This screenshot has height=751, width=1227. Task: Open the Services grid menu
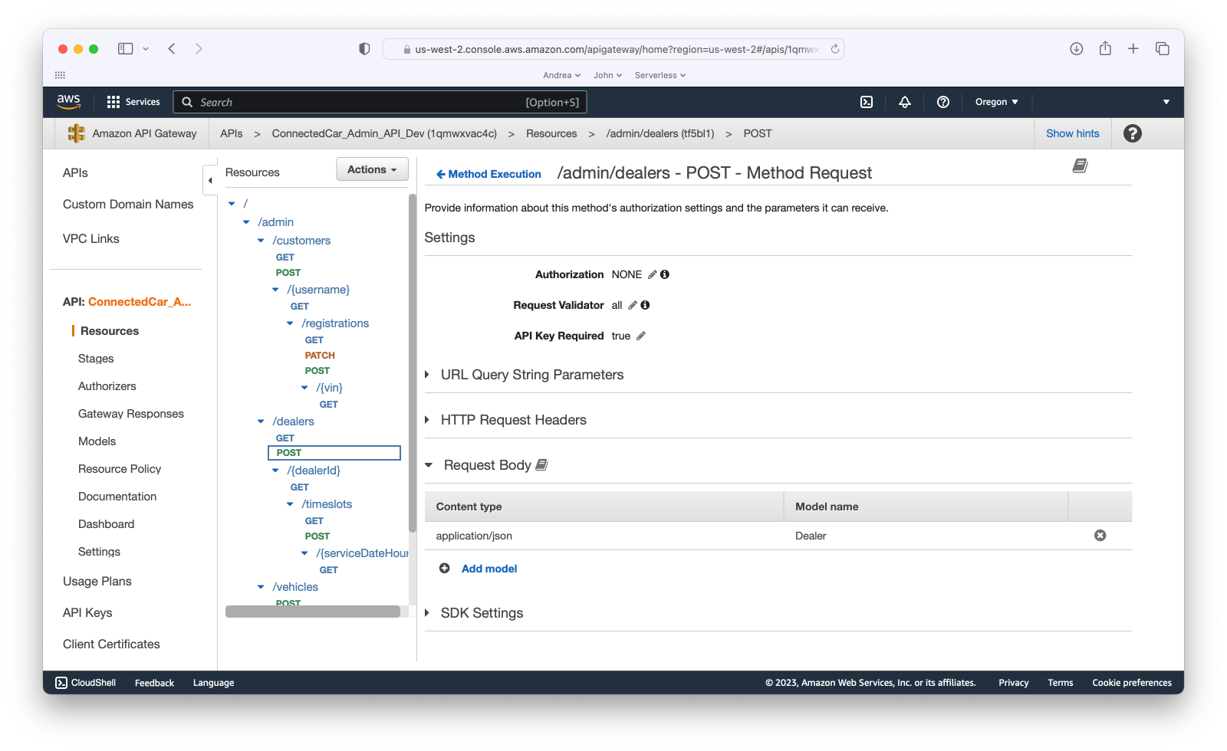tap(133, 102)
